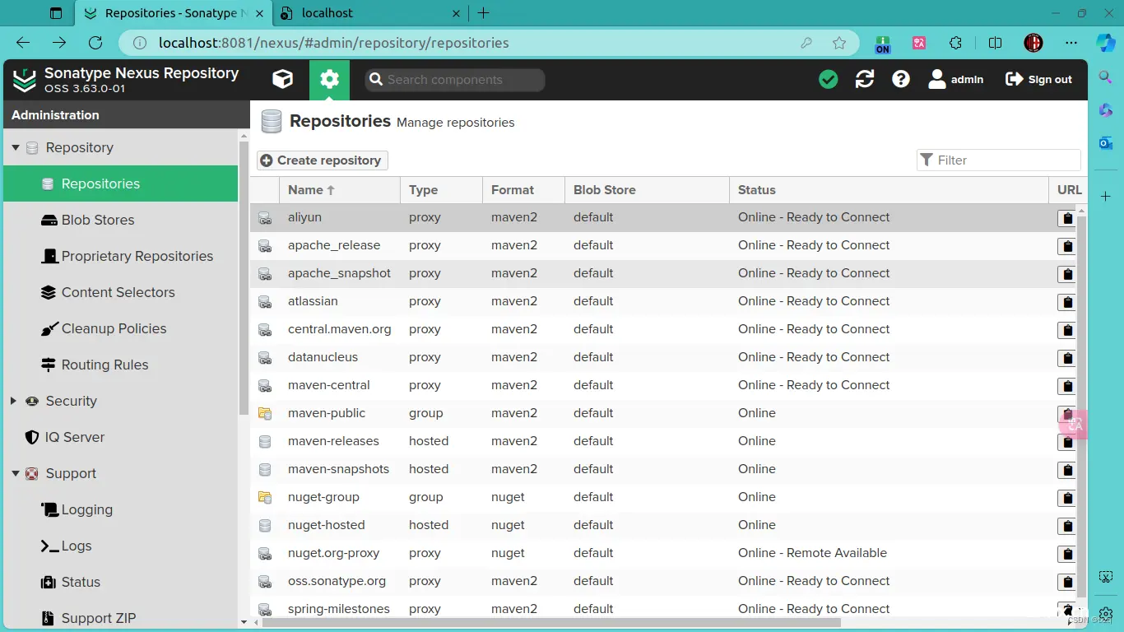Click the maven-releases hosted database icon
This screenshot has height=632, width=1124.
coord(265,442)
